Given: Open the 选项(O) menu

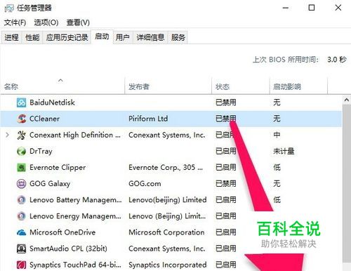Looking at the screenshot, I should (46, 22).
